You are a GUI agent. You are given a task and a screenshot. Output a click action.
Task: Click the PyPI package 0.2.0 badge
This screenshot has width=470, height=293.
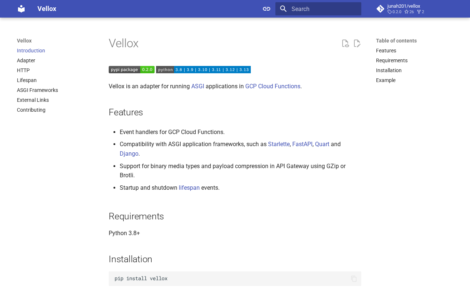(131, 70)
